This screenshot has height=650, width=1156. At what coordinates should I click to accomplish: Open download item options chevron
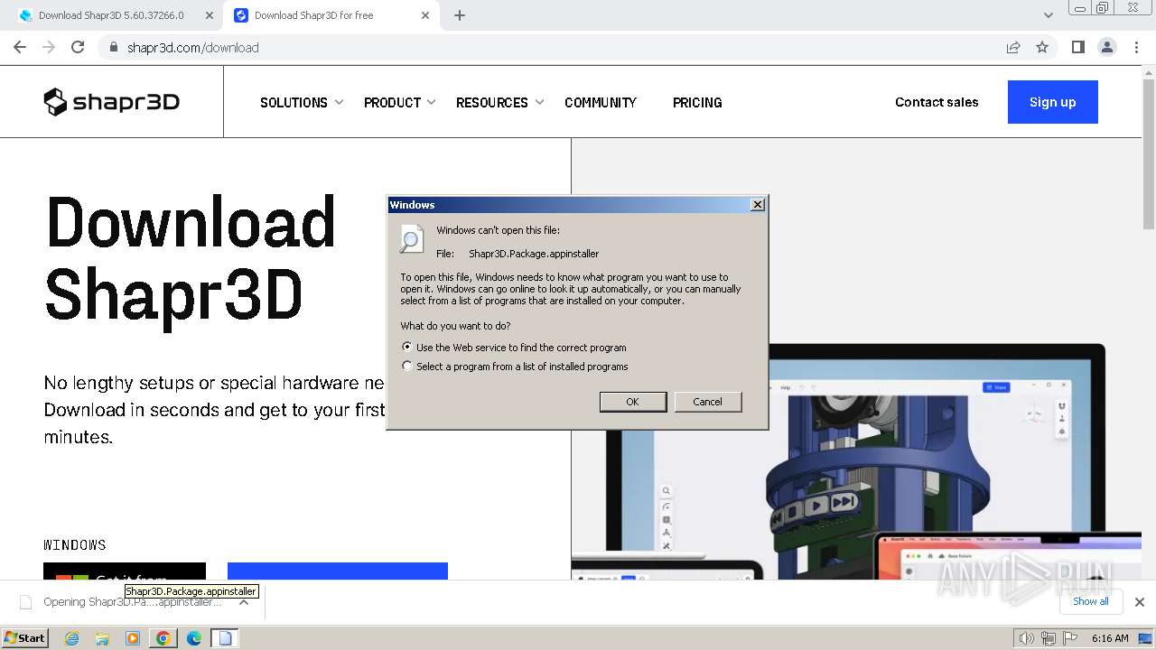[x=244, y=601]
